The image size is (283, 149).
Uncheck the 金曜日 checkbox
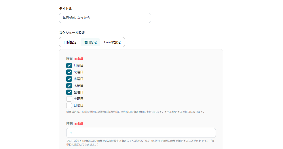pyautogui.click(x=69, y=92)
